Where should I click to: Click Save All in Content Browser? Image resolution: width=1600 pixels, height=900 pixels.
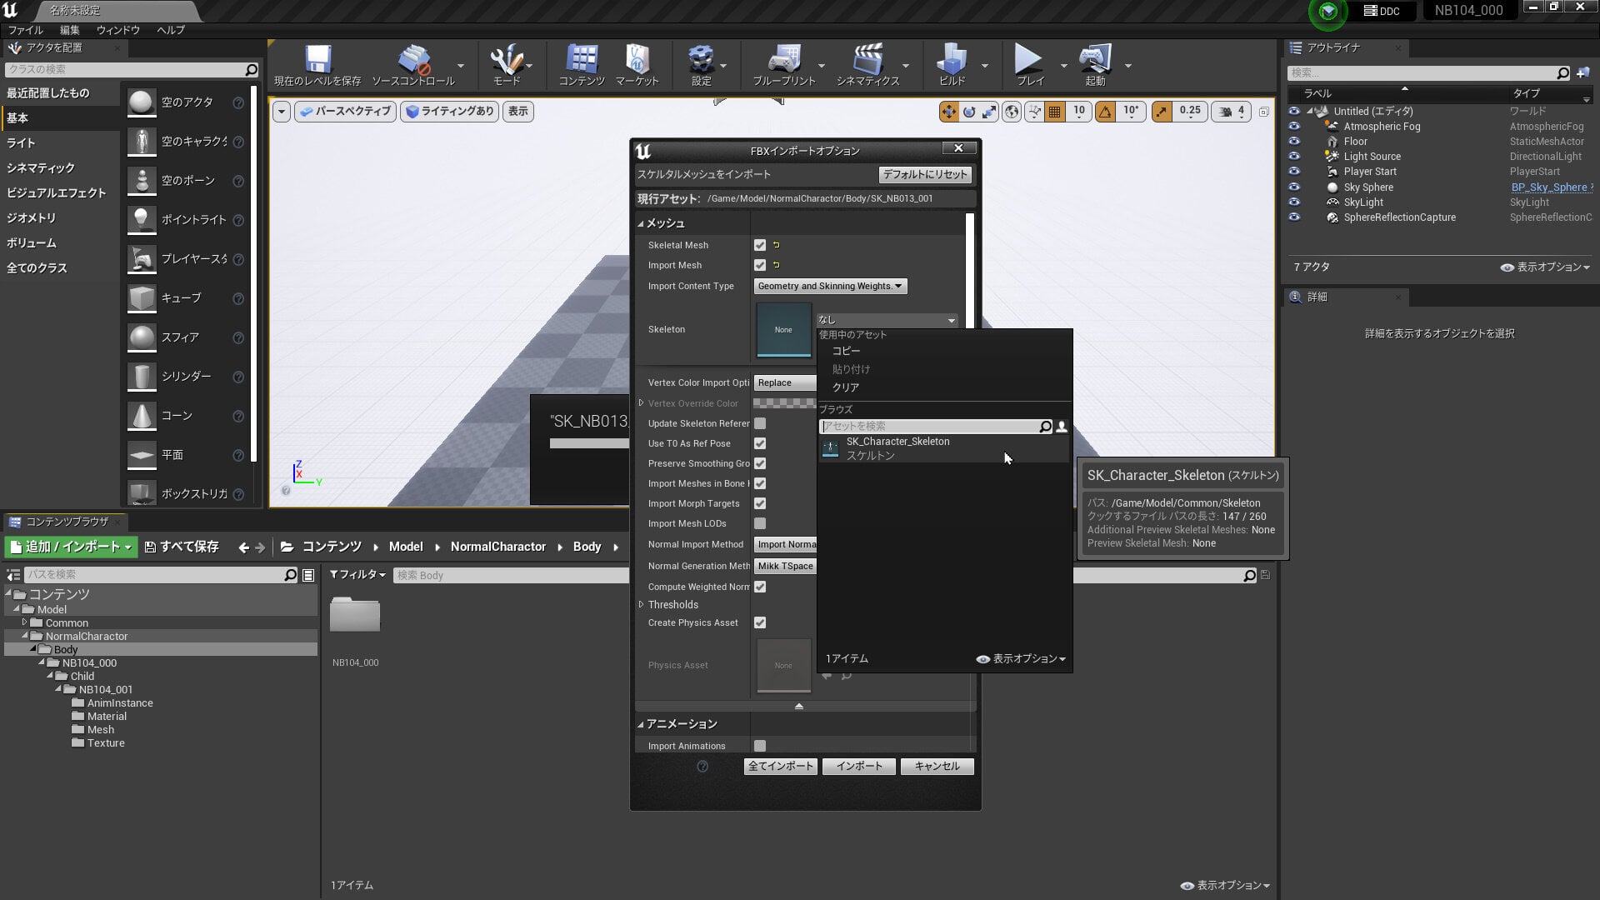(x=182, y=547)
